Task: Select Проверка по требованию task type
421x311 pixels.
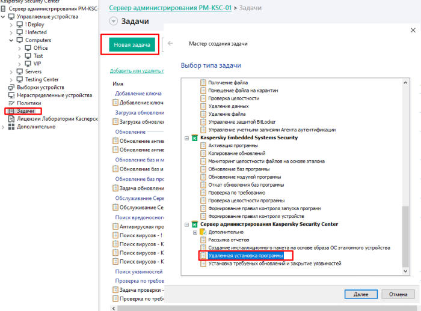Action: 236,193
